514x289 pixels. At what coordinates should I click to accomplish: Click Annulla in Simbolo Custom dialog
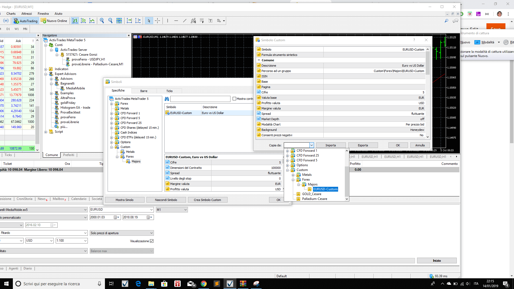pos(420,145)
